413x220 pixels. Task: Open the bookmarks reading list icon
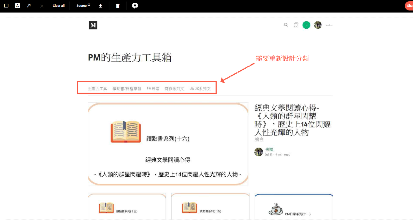(x=296, y=25)
